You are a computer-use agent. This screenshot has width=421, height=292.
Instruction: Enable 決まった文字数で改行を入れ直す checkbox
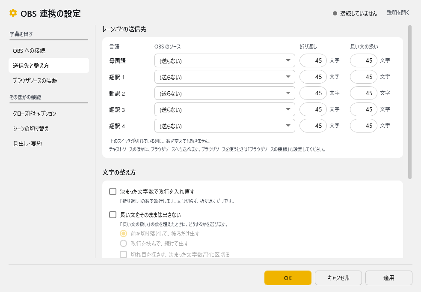point(113,191)
